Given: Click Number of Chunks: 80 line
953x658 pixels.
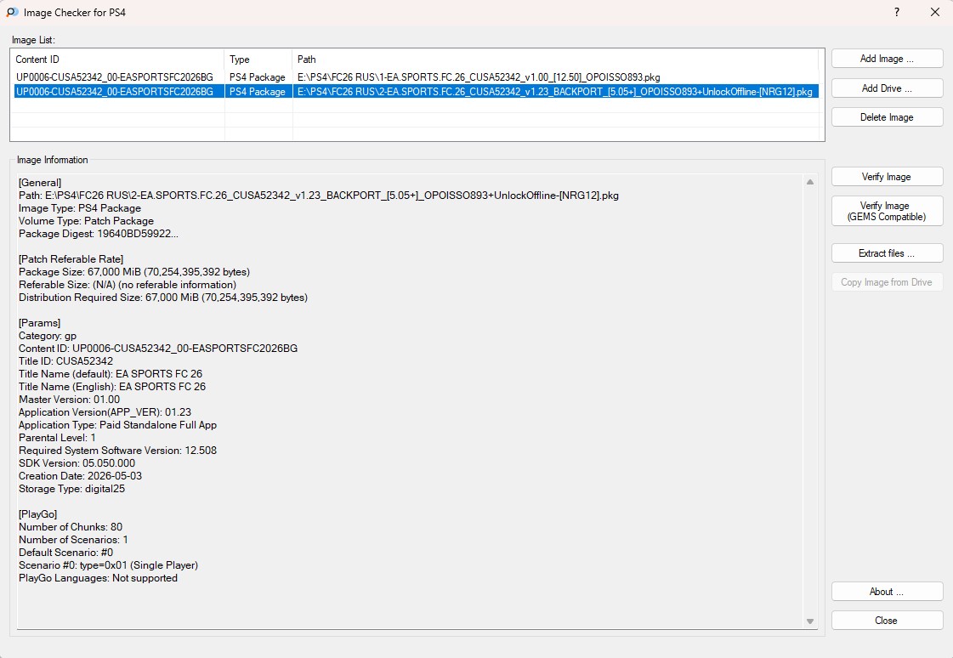Looking at the screenshot, I should (x=71, y=527).
